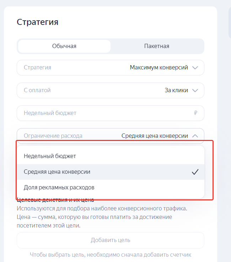
Task: Choose "Недельный бюджет" from the open dropdown list
Action: [50, 156]
